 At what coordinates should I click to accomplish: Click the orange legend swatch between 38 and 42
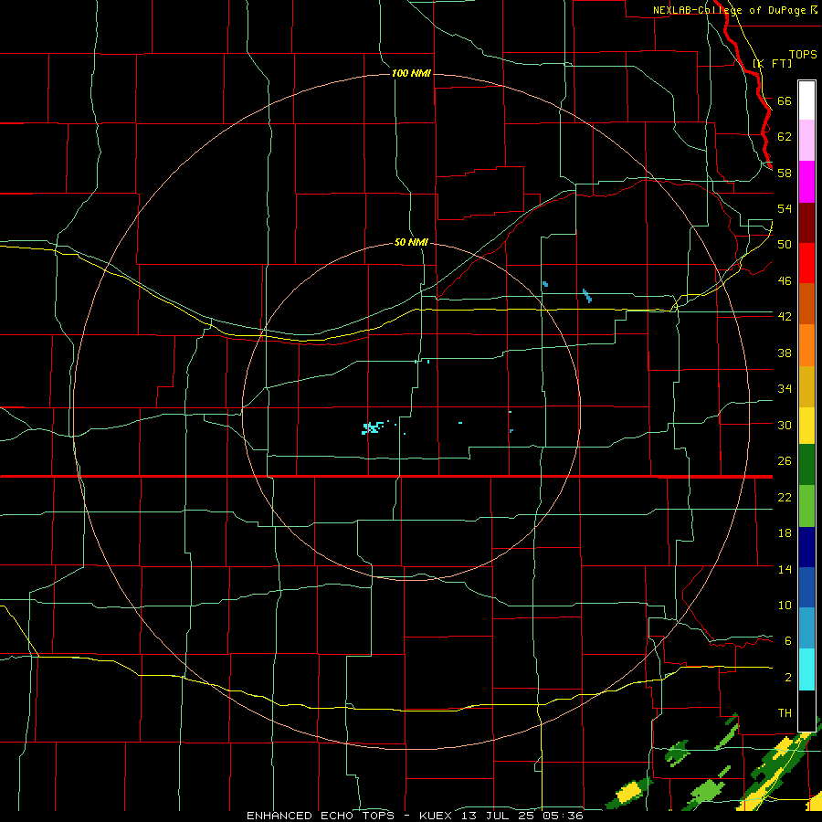tap(806, 344)
